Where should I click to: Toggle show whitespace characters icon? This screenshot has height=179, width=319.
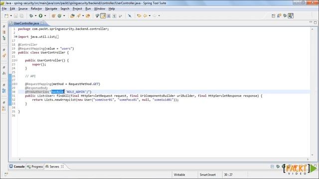(115, 16)
